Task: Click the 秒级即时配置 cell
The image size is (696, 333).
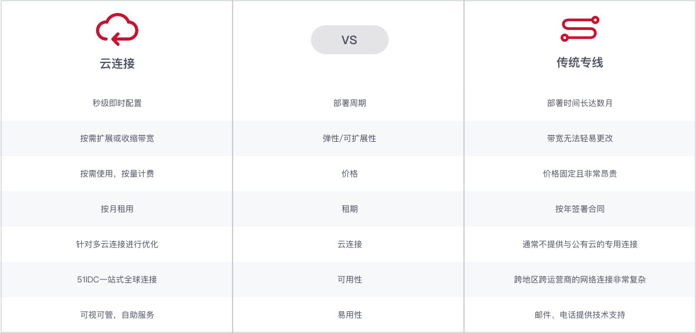Action: point(117,103)
